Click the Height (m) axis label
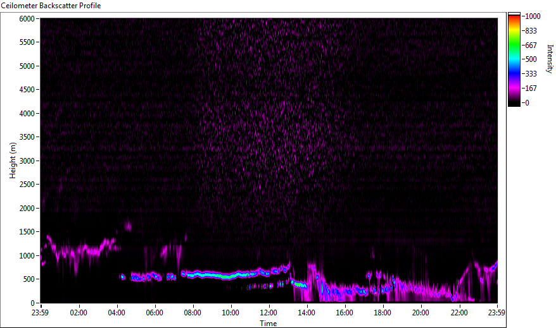 (x=13, y=161)
